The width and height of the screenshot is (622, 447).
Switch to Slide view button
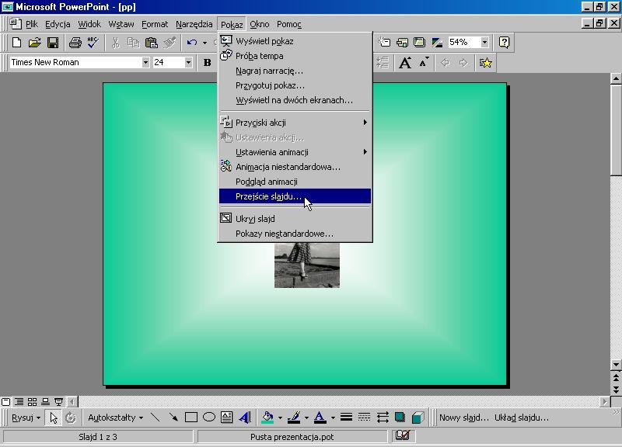(x=6, y=402)
